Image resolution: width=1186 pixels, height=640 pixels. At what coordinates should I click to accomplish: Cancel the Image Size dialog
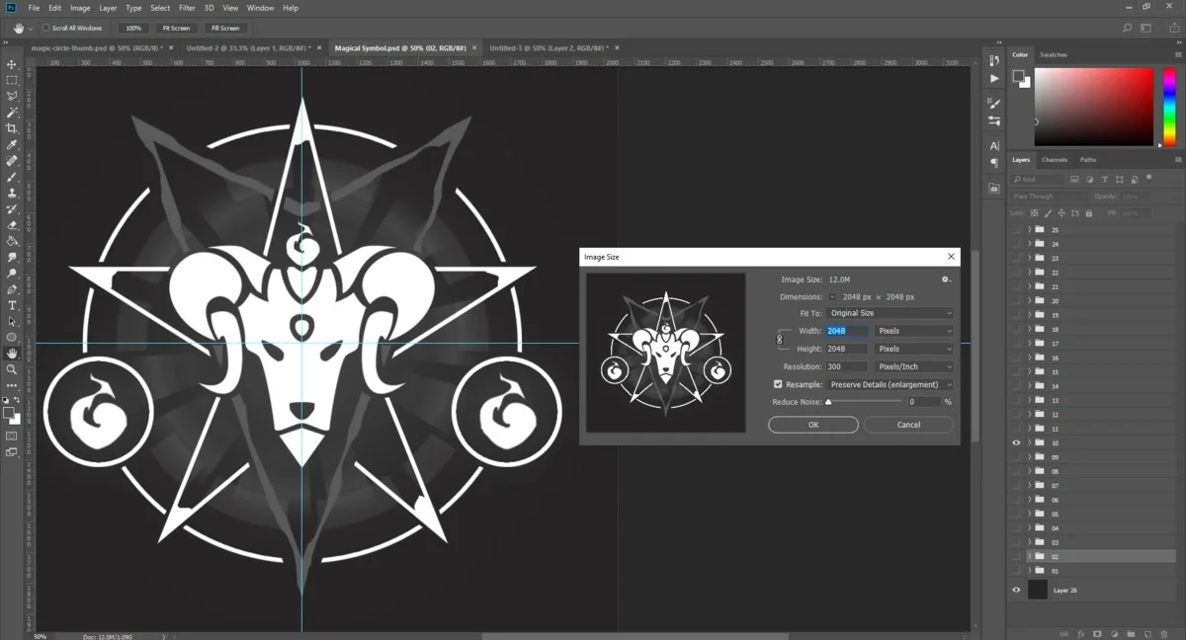tap(908, 425)
